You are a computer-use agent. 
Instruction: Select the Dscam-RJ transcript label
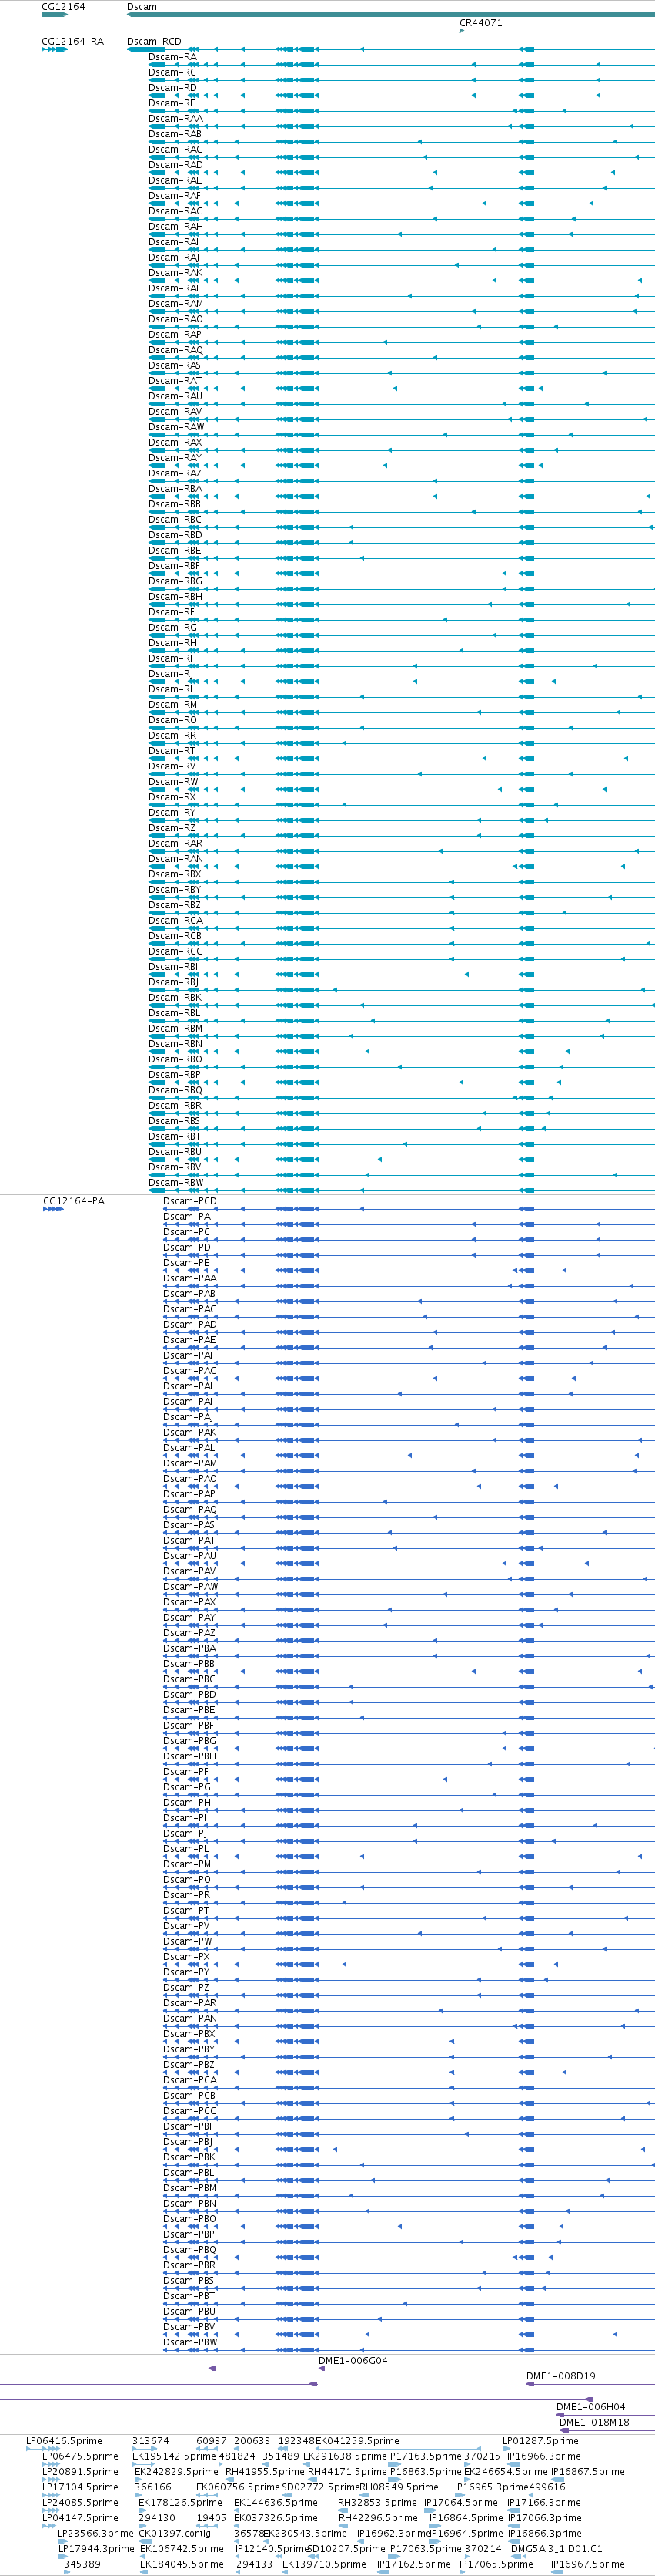pos(171,674)
